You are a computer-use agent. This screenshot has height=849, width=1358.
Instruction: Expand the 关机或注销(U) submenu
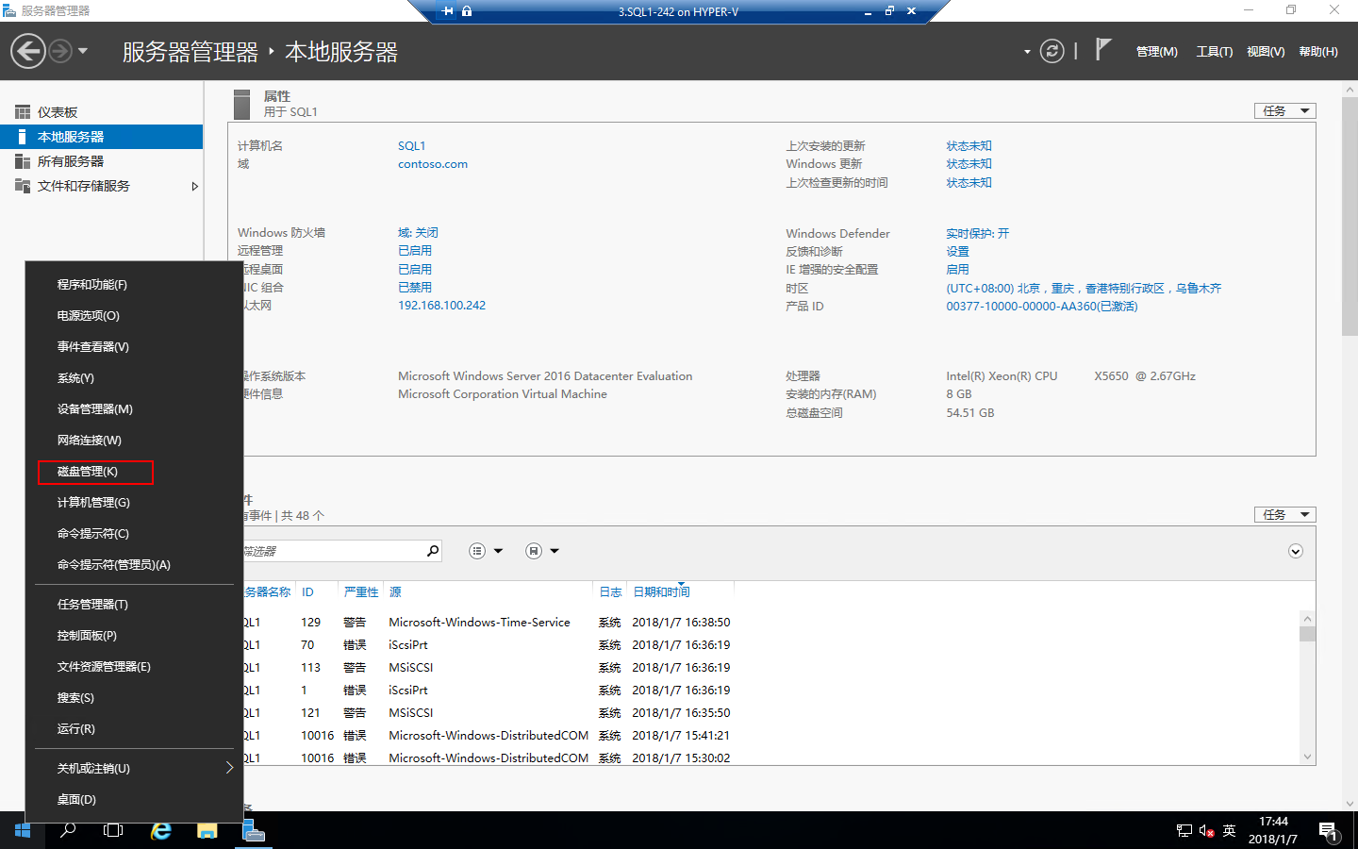pyautogui.click(x=134, y=769)
